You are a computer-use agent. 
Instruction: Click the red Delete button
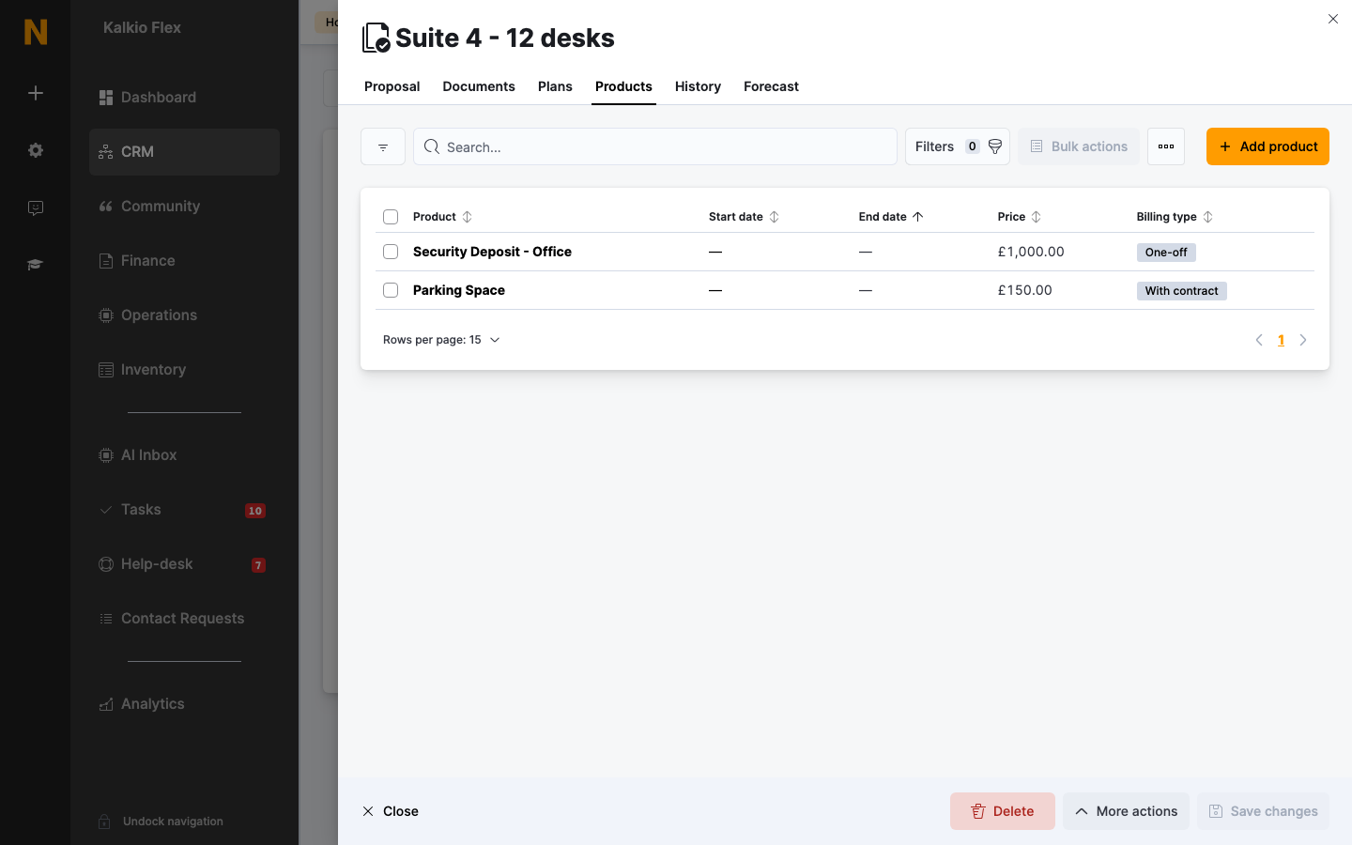[1003, 811]
